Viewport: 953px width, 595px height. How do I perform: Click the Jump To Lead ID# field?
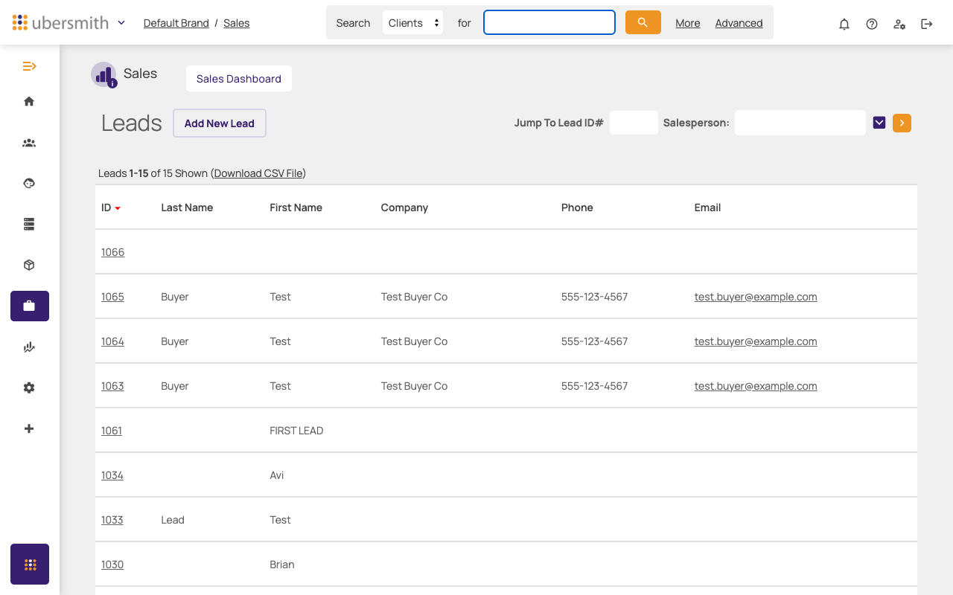coord(634,123)
